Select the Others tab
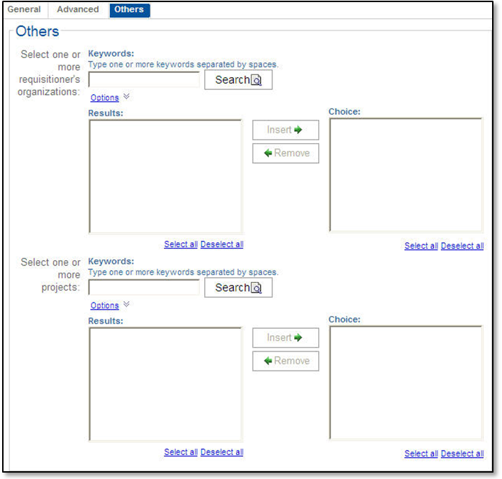 [x=129, y=10]
